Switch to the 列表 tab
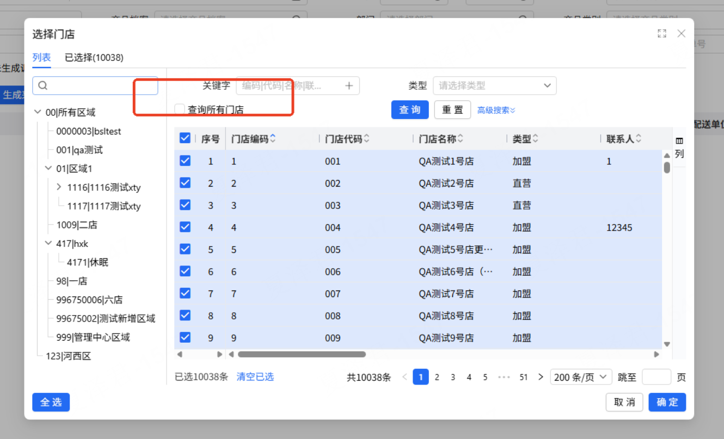Image resolution: width=724 pixels, height=439 pixels. point(41,58)
